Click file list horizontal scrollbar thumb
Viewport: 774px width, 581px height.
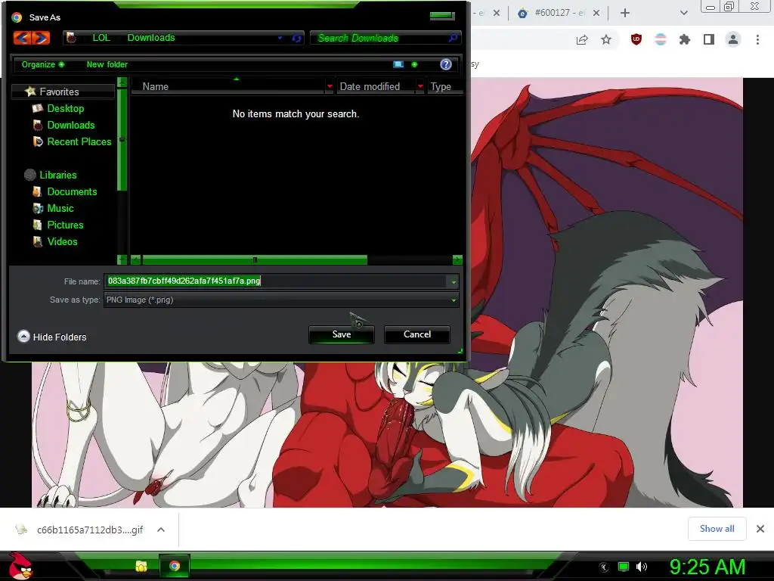pos(255,260)
